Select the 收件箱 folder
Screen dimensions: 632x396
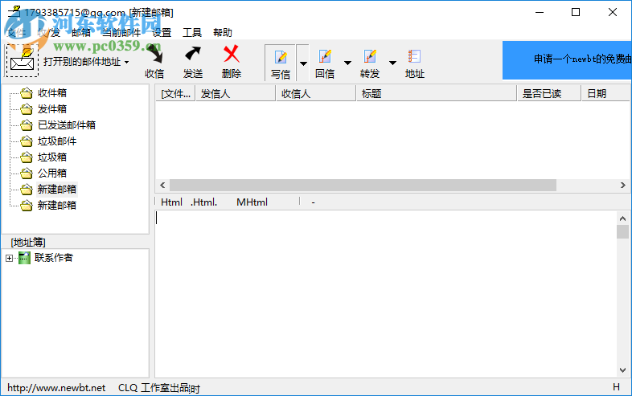point(52,93)
